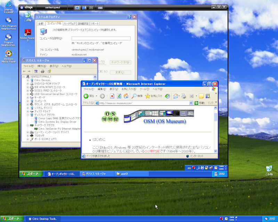Click the help question mark in システムのプロパティ
The image size is (278, 222).
click(129, 17)
